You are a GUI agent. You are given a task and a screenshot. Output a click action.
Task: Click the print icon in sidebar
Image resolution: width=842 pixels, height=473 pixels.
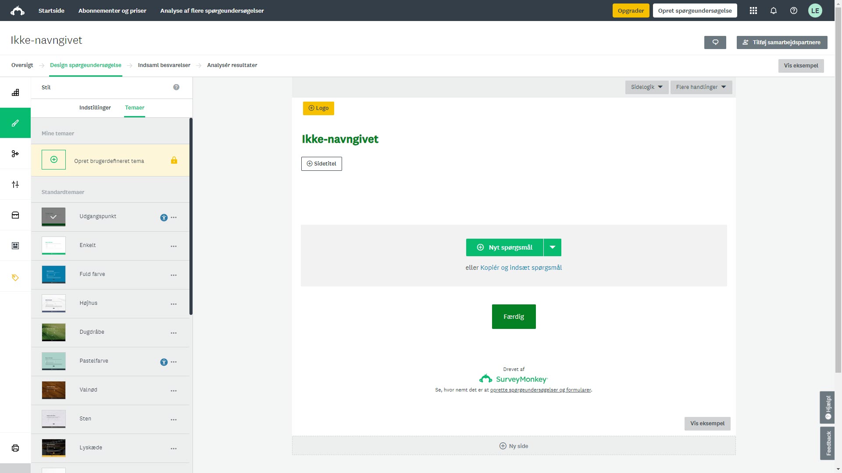coord(15,448)
